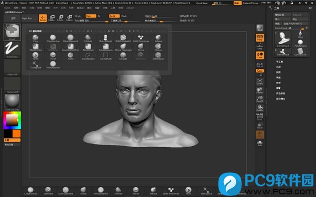Screen dimensions: 316x197
Task: Select the StitchBasic brush
Action: coord(158,56)
